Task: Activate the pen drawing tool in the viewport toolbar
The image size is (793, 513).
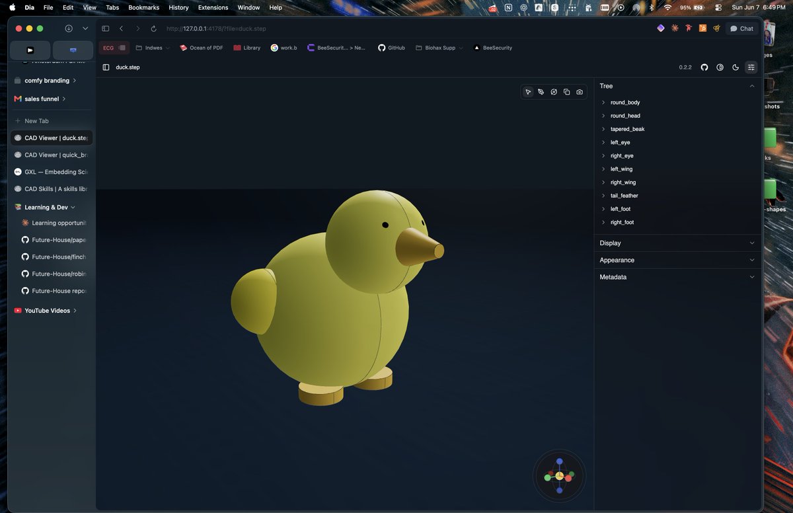Action: (541, 92)
